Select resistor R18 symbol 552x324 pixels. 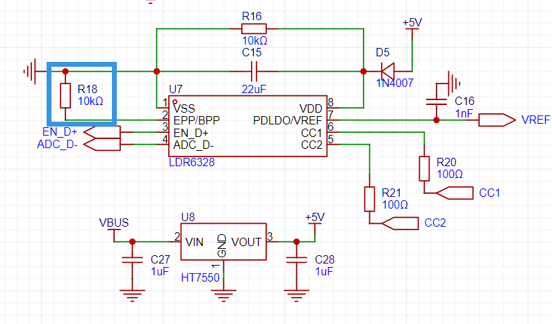pos(65,95)
